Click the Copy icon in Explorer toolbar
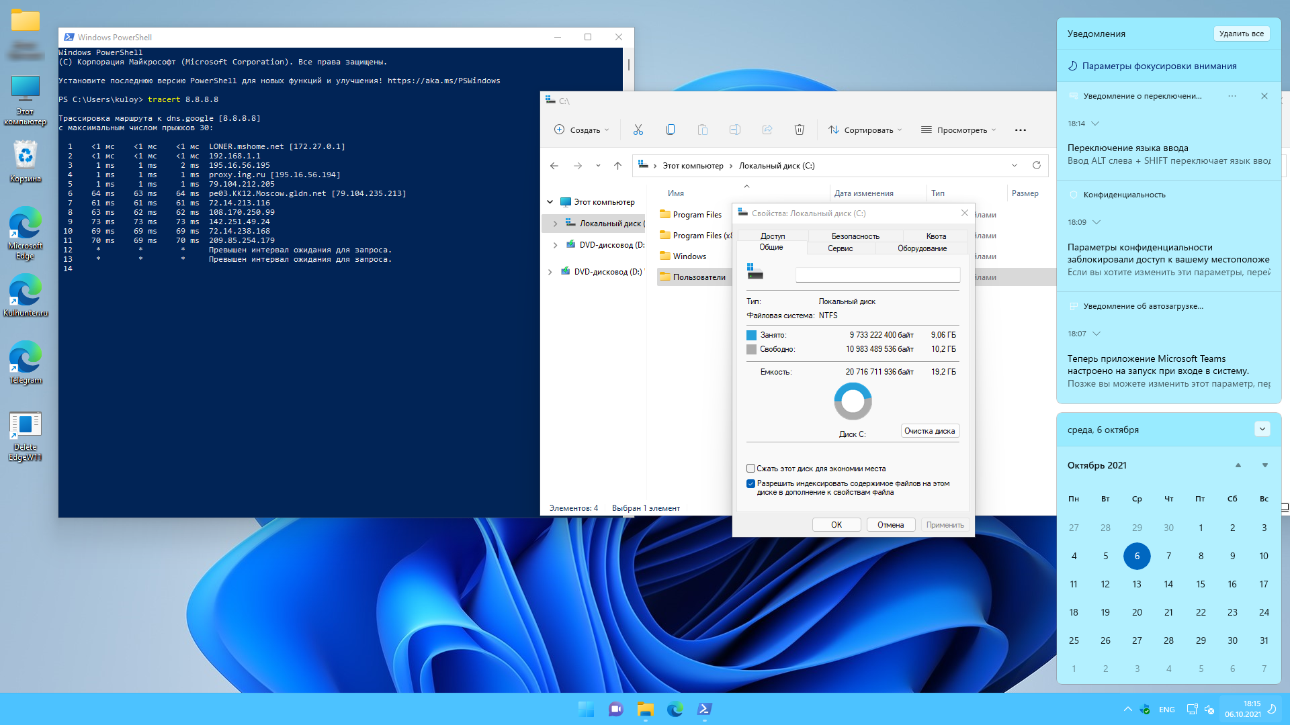Viewport: 1290px width, 725px height. click(670, 130)
